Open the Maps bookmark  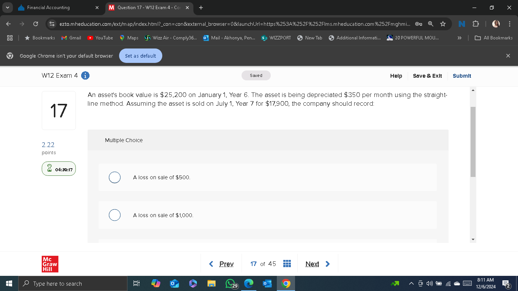coord(129,38)
